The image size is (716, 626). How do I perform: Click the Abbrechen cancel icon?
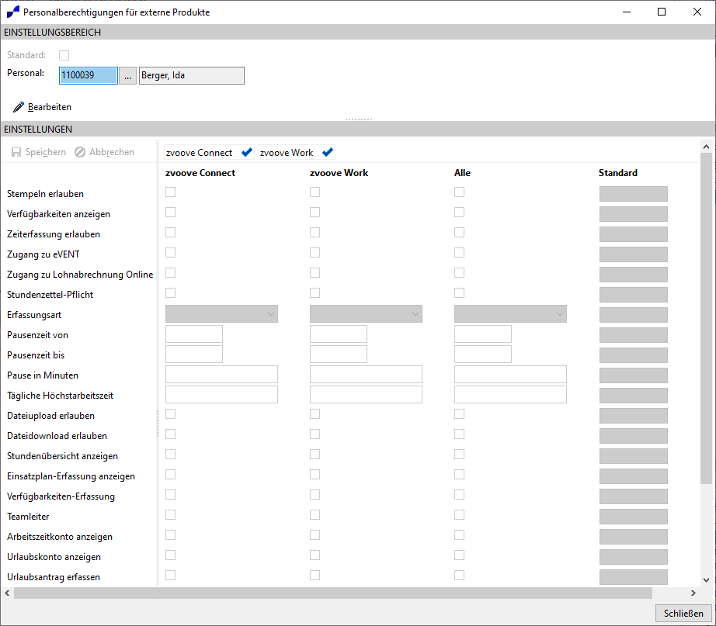[80, 152]
